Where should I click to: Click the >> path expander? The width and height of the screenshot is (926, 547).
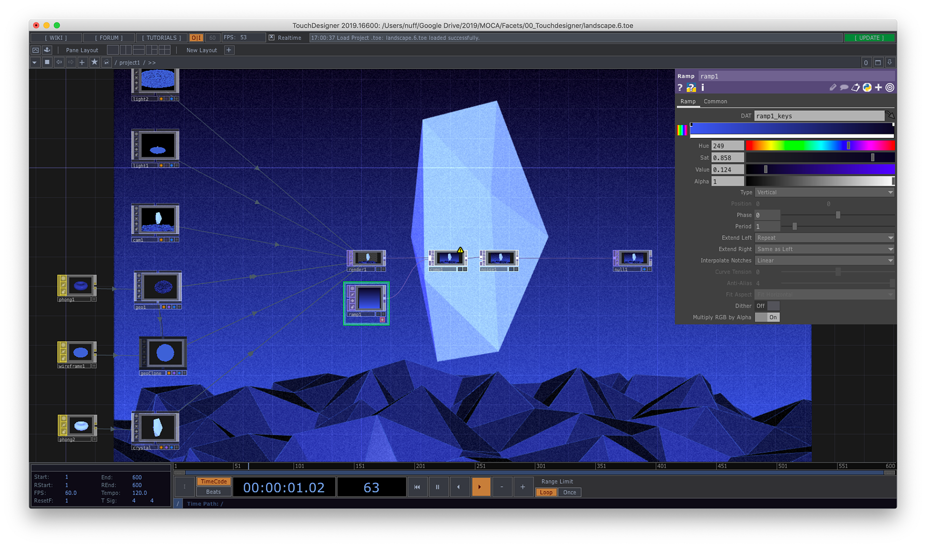(152, 63)
